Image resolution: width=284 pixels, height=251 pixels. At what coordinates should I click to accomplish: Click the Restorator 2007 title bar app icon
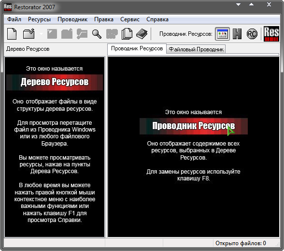click(8, 7)
